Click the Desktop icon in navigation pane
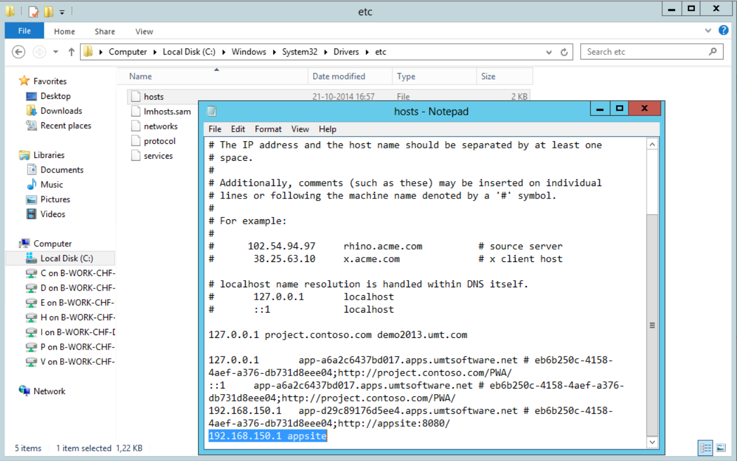 tap(31, 96)
